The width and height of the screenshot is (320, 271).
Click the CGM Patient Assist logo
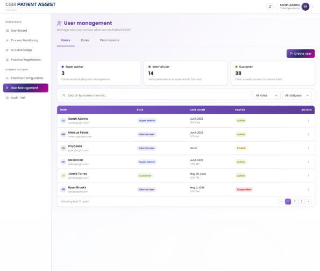31,6
